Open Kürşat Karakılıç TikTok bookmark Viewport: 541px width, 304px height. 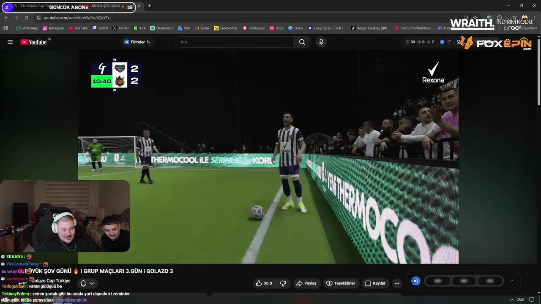[370, 28]
